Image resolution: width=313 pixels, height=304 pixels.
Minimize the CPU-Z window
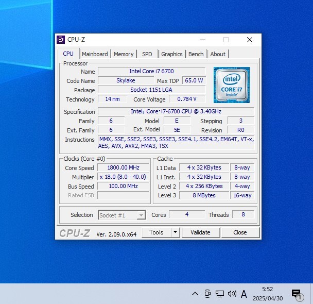pyautogui.click(x=203, y=40)
